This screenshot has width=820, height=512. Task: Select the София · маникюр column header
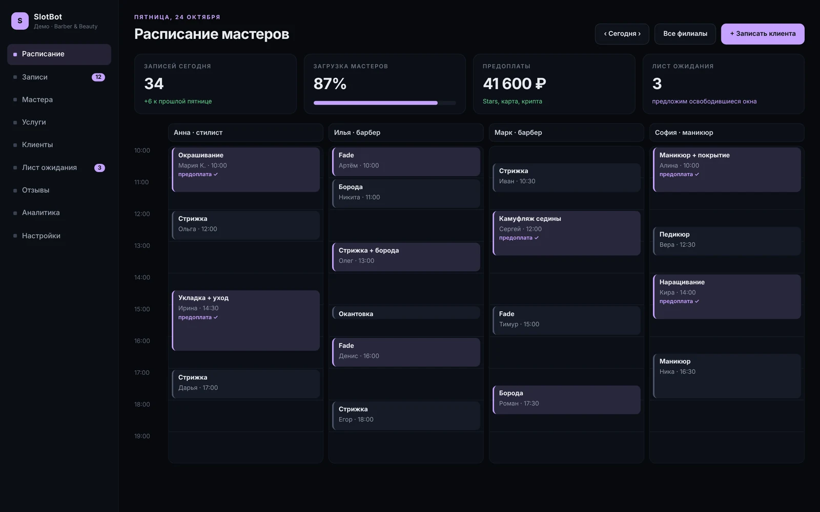(x=727, y=133)
